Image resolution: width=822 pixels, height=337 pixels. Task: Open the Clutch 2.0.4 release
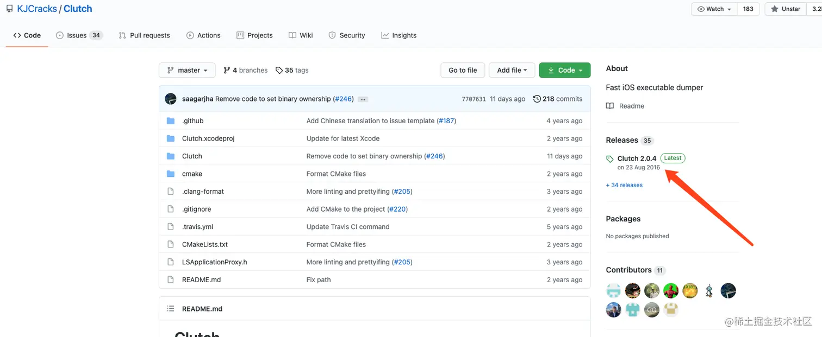tap(637, 158)
